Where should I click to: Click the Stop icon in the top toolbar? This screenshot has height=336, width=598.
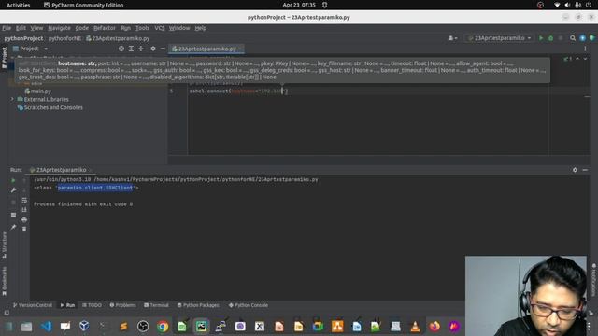(561, 38)
